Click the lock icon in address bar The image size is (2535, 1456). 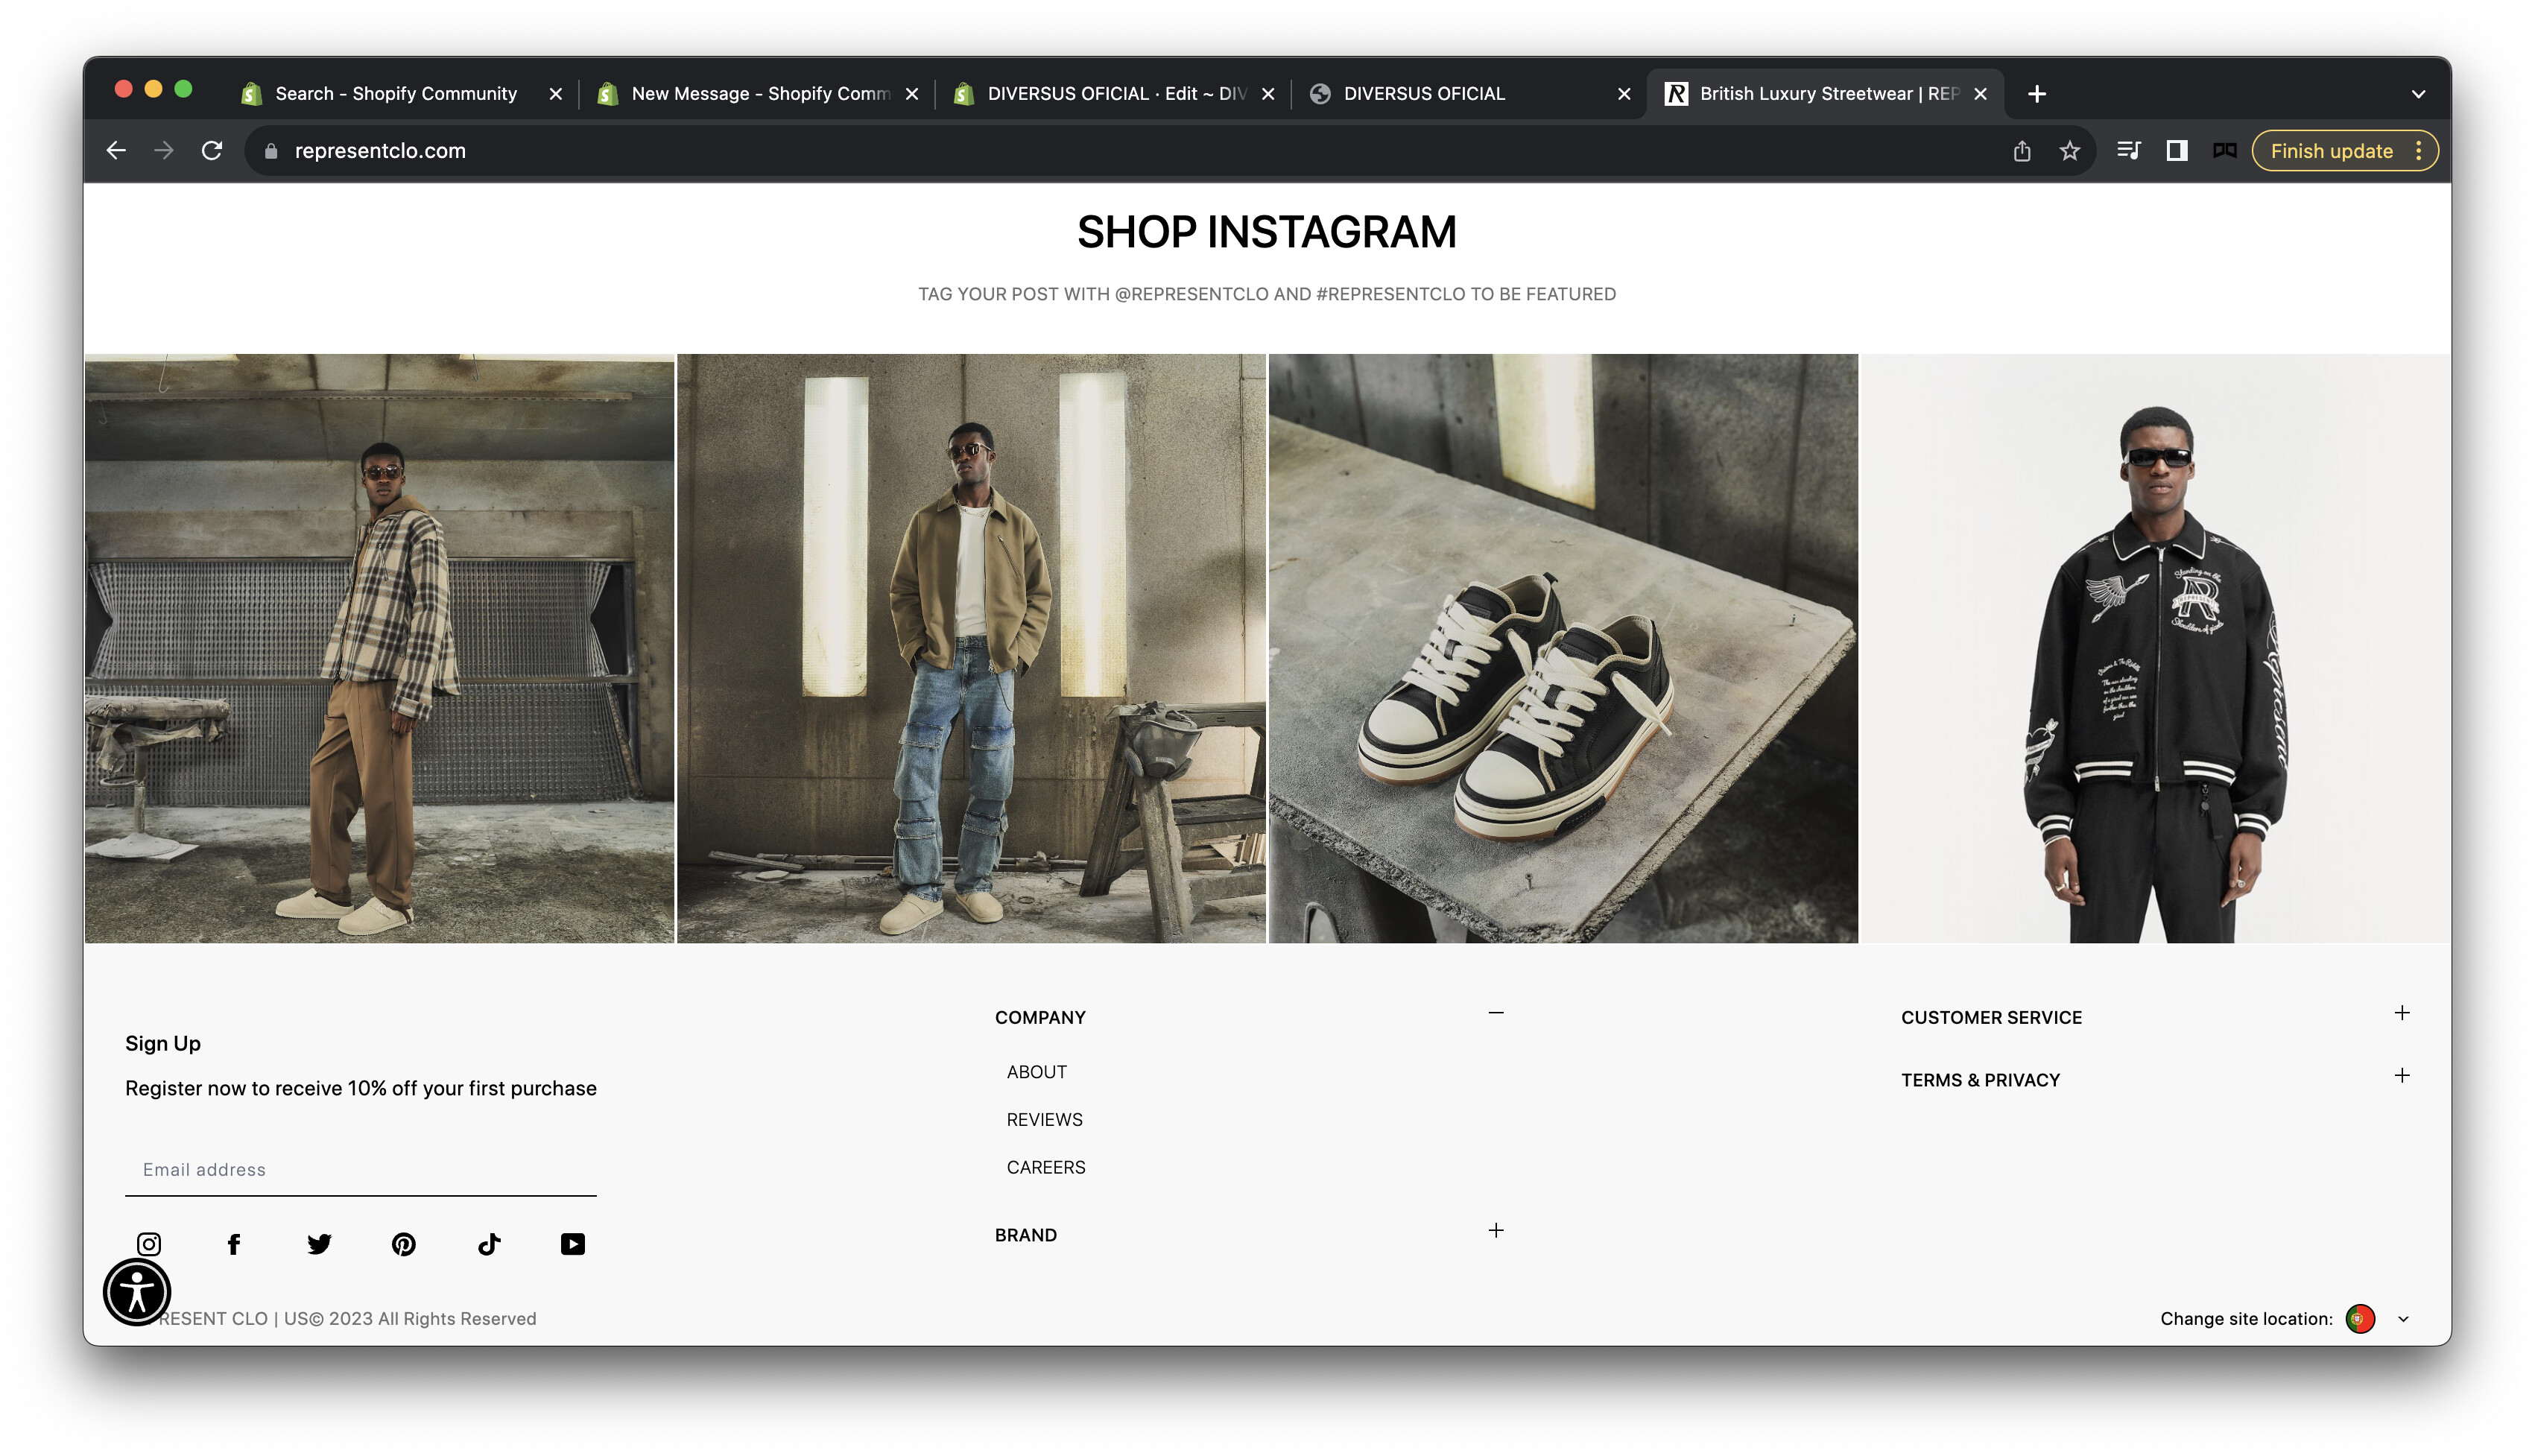(x=270, y=151)
